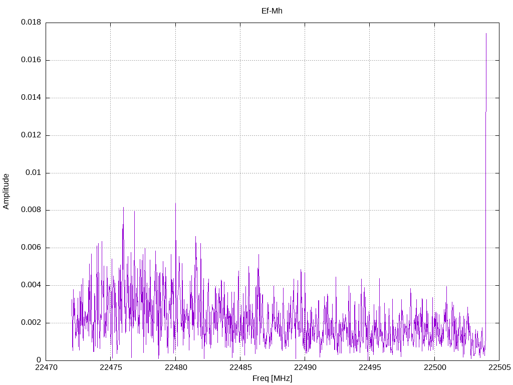Click the 0.002 y-axis tick label

(31, 323)
